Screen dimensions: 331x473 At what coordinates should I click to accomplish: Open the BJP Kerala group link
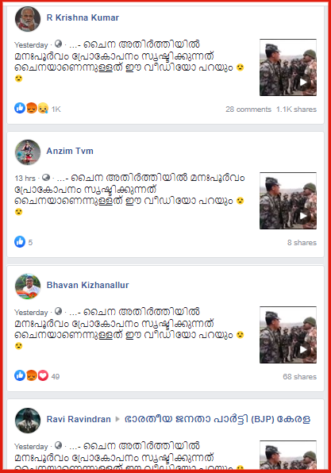(217, 419)
